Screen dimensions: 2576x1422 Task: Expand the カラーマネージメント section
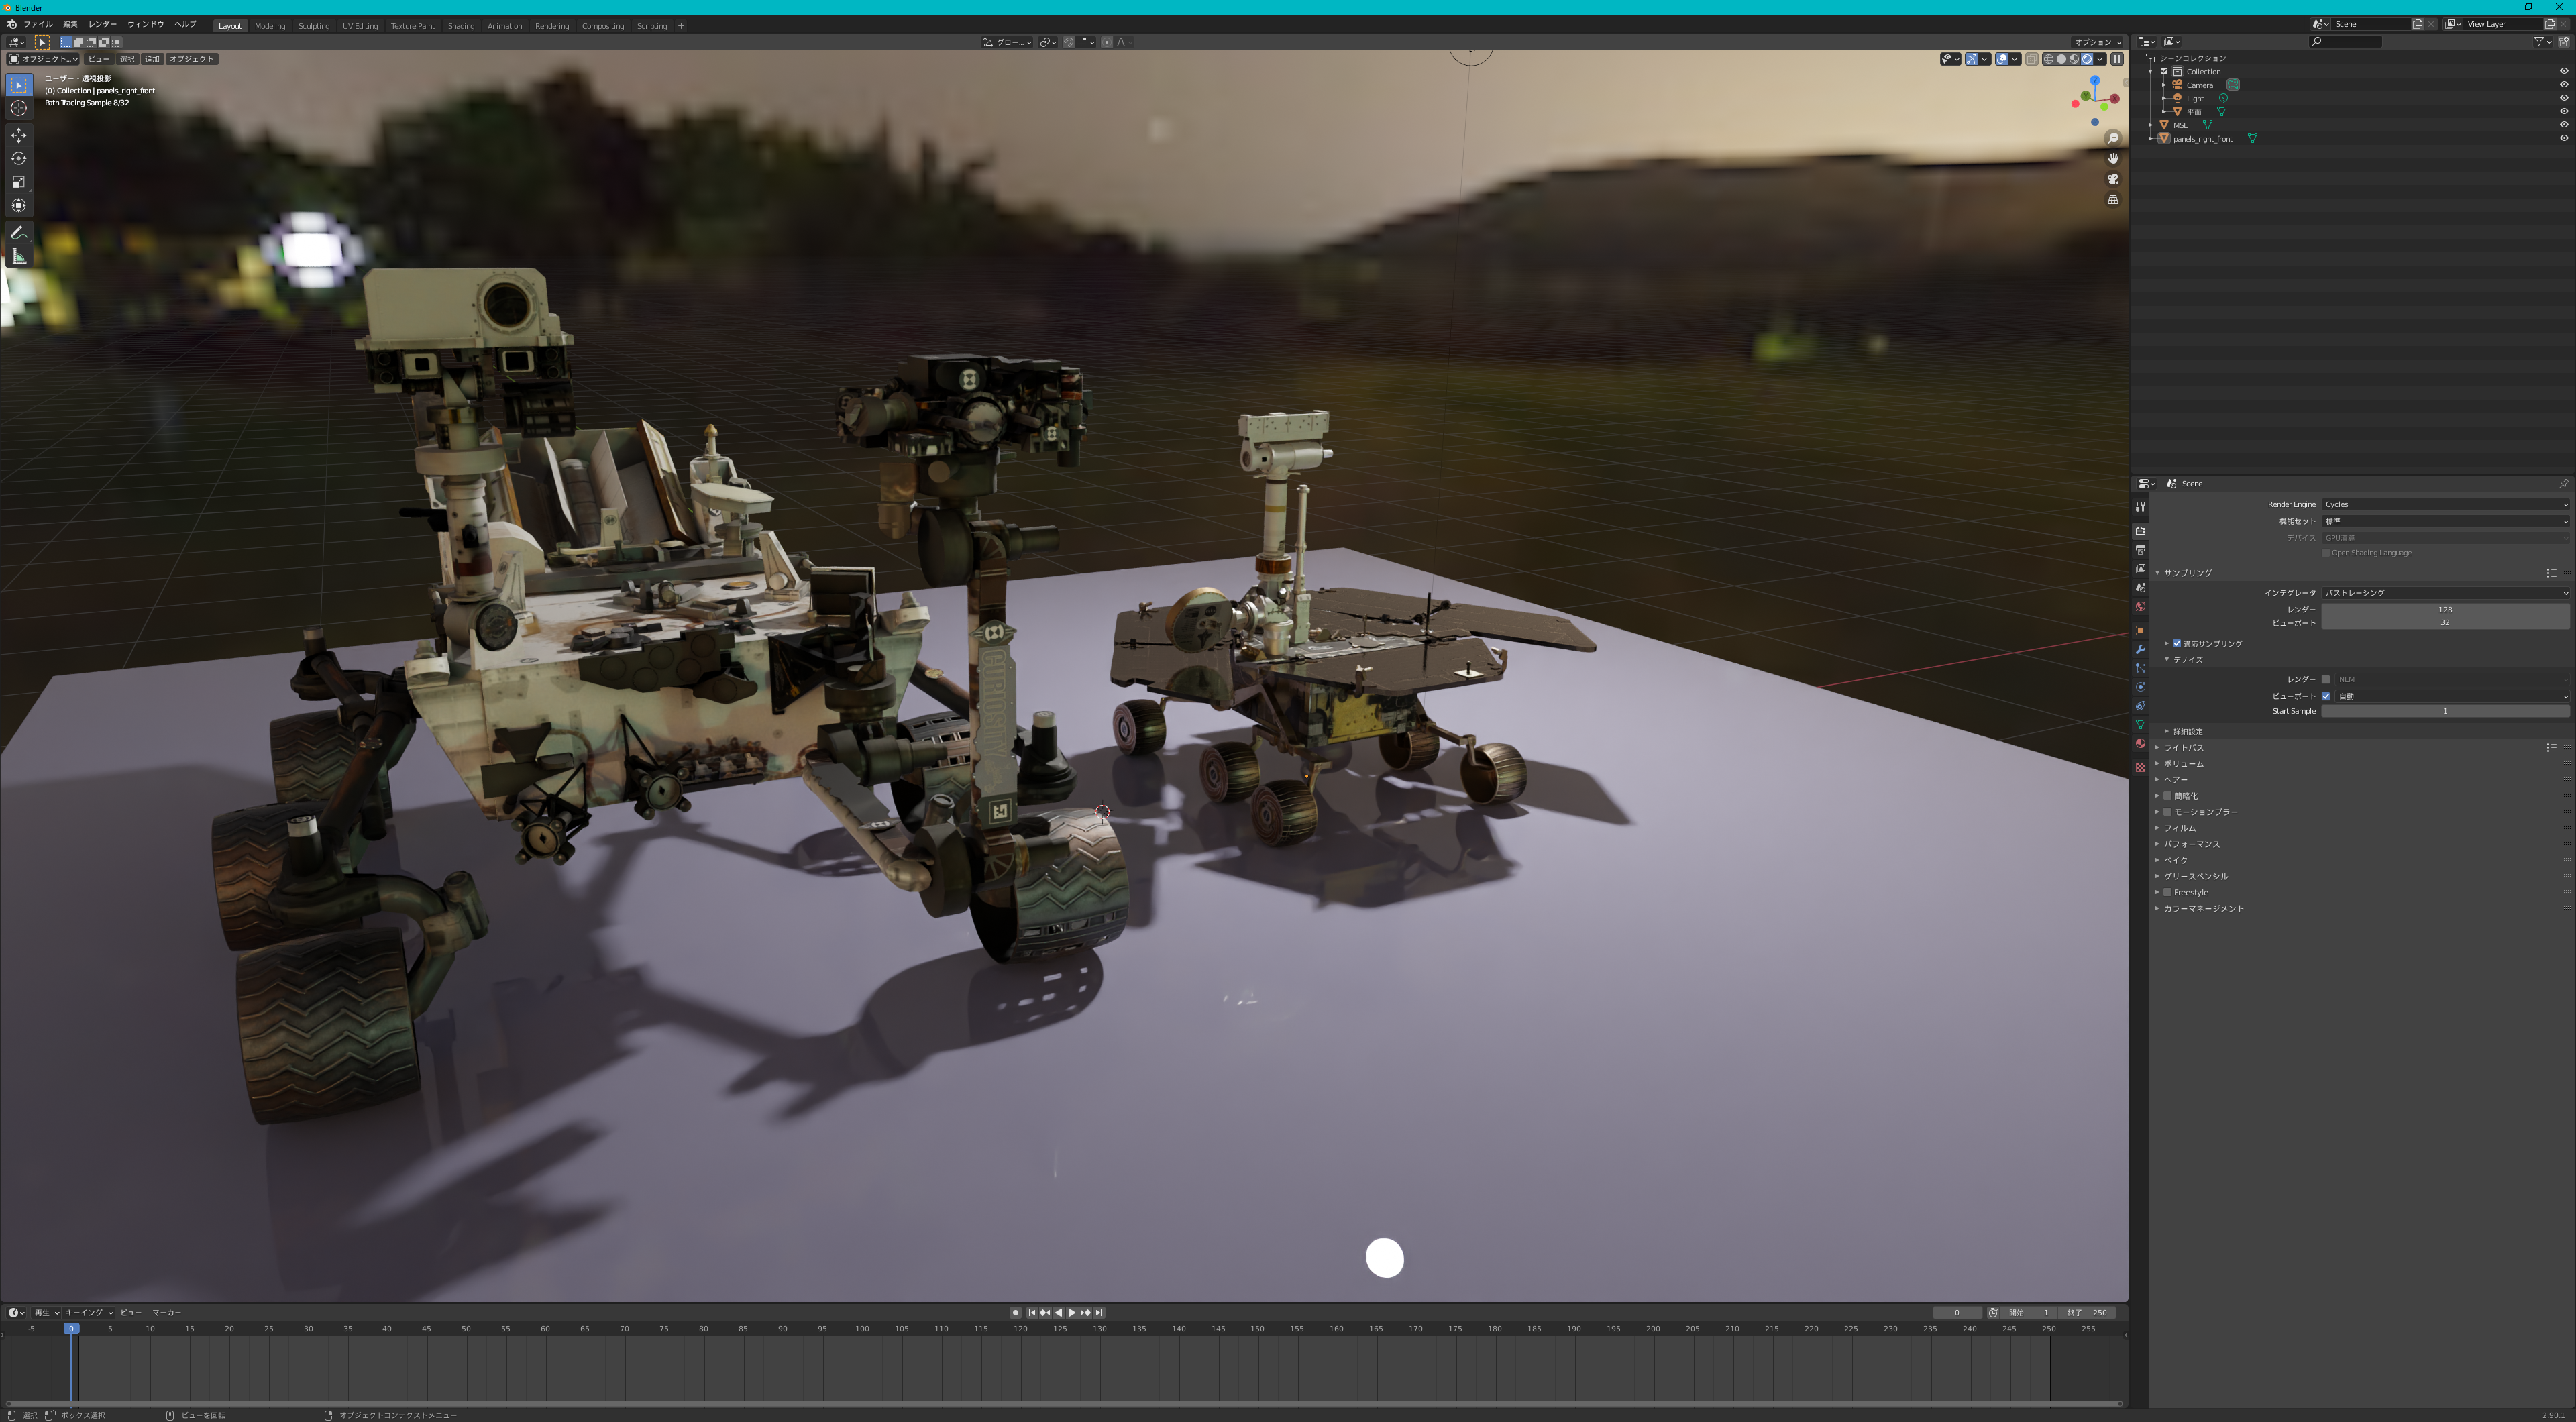pos(2203,908)
